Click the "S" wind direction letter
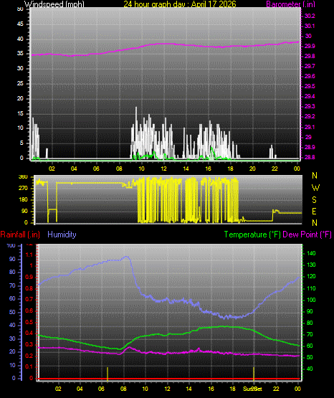 tap(314, 200)
